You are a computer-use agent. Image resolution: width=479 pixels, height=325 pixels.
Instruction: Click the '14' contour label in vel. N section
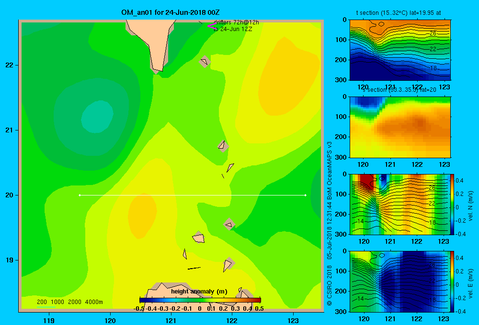point(361,221)
